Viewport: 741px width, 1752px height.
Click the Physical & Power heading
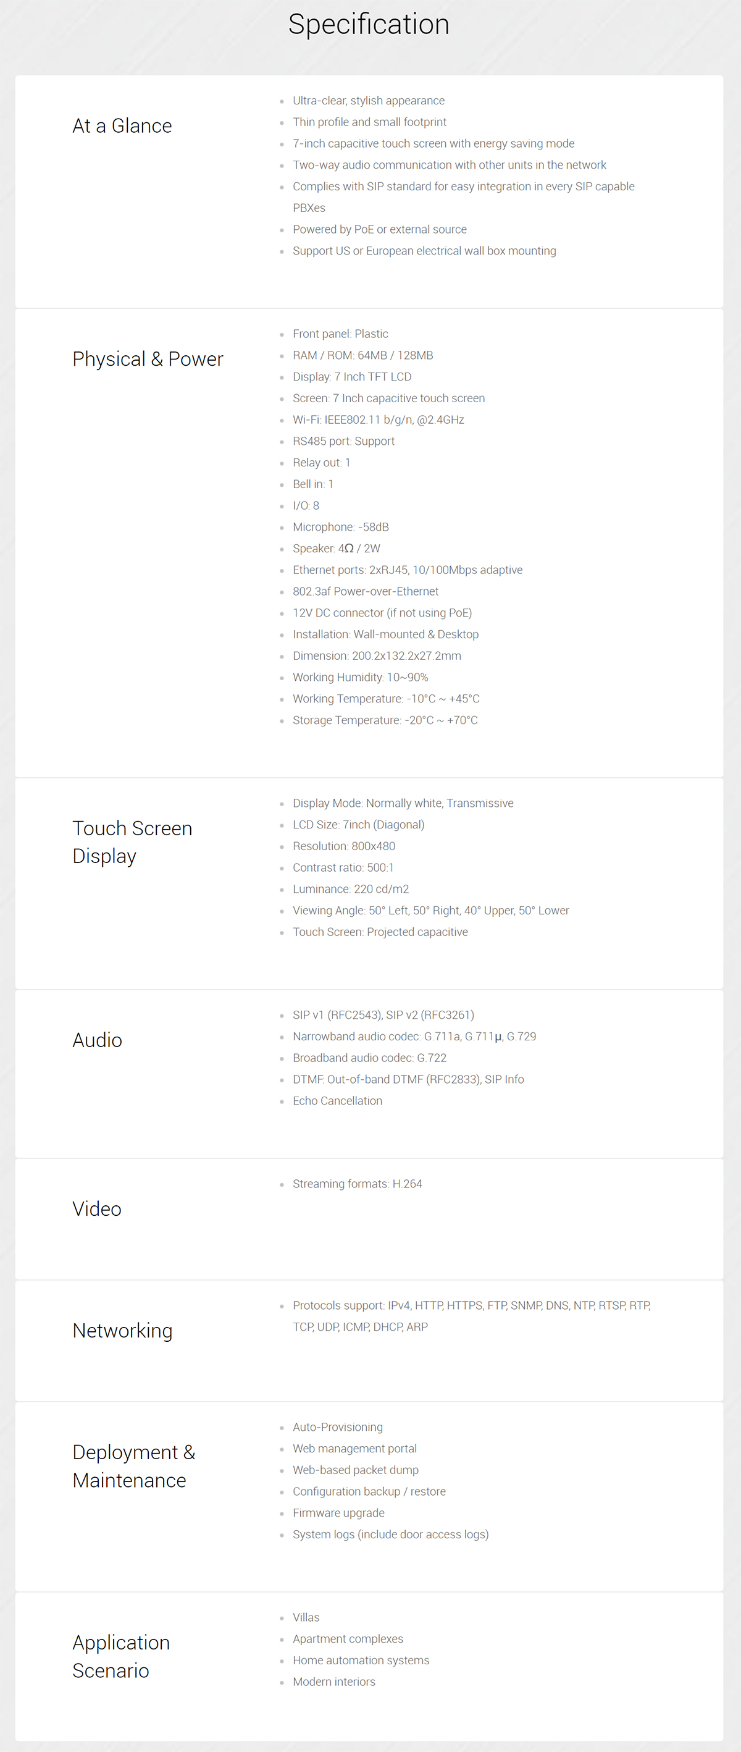click(148, 359)
